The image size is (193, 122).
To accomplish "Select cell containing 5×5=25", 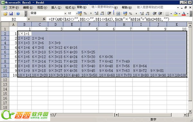I will 90,52.
